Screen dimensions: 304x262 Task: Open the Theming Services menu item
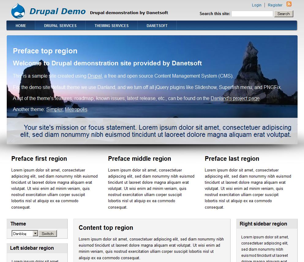click(111, 26)
